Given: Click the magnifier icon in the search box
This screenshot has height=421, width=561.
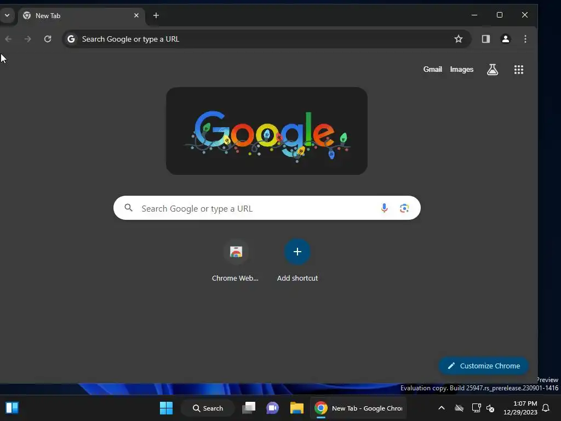Looking at the screenshot, I should coord(128,208).
